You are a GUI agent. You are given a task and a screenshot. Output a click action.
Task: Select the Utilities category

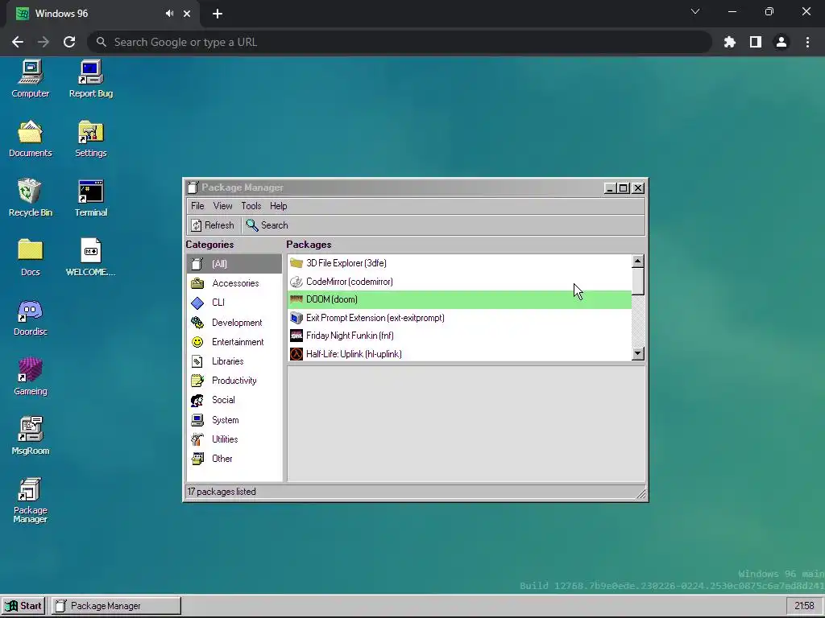[x=234, y=439]
